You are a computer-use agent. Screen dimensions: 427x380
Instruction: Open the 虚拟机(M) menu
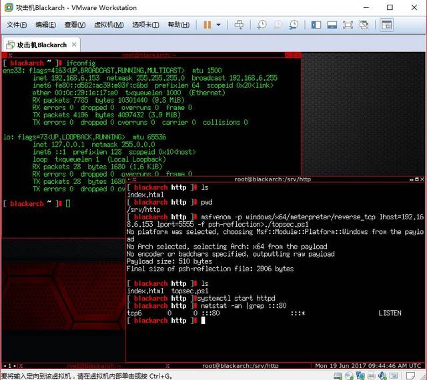point(109,25)
